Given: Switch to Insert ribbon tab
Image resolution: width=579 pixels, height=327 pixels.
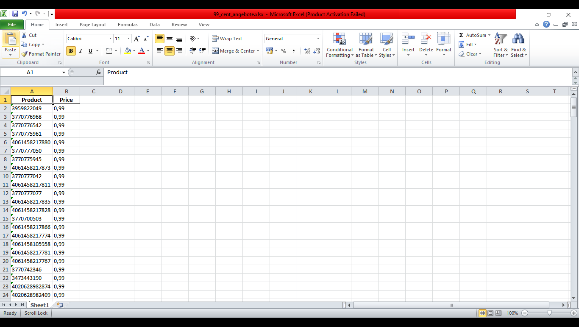Looking at the screenshot, I should (61, 25).
